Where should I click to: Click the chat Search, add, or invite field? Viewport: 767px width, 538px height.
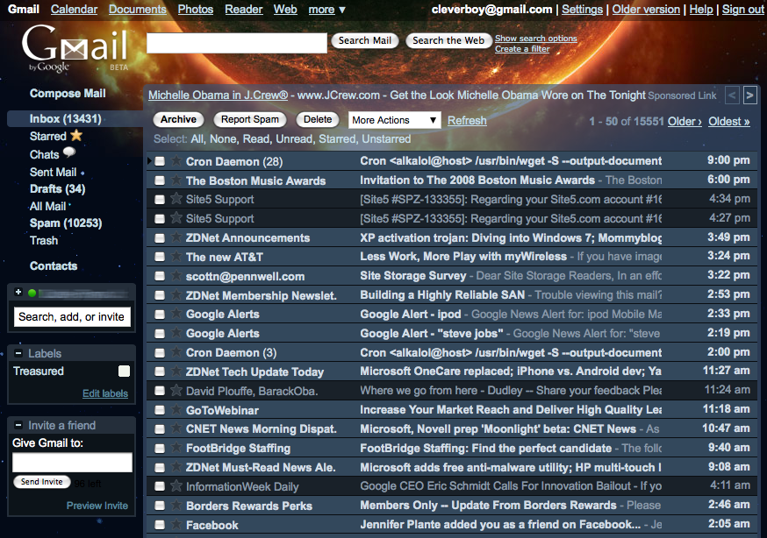(x=72, y=317)
